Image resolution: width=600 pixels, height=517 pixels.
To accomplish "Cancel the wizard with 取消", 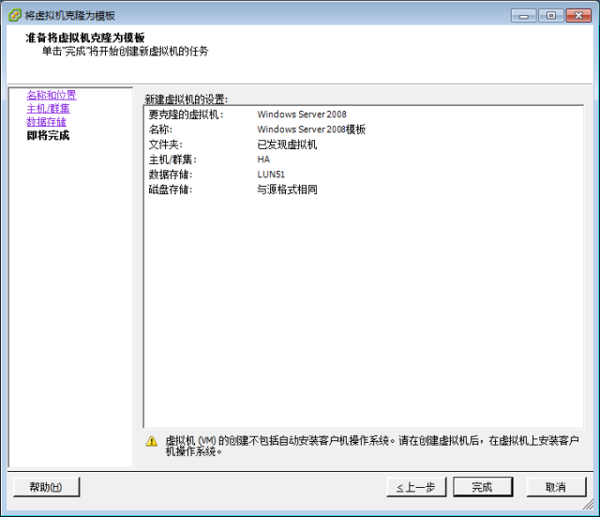I will tap(556, 487).
